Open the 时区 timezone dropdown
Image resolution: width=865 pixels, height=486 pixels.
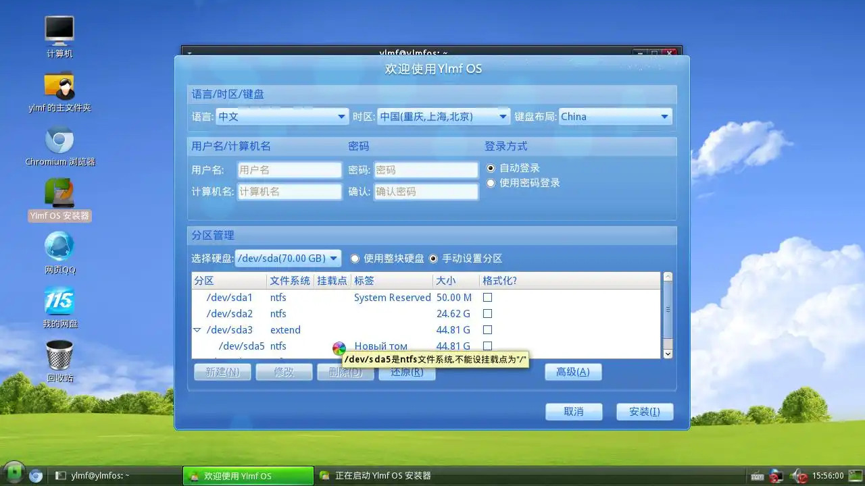(x=443, y=117)
